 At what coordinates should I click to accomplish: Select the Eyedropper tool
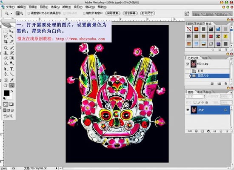tap(11, 80)
